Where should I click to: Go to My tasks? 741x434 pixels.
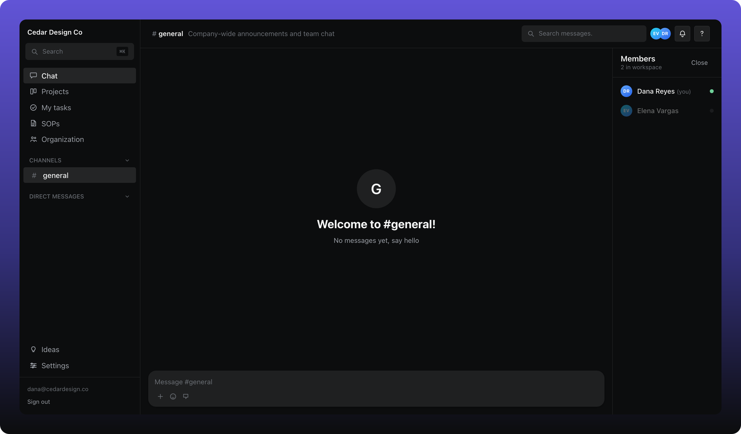pos(79,107)
